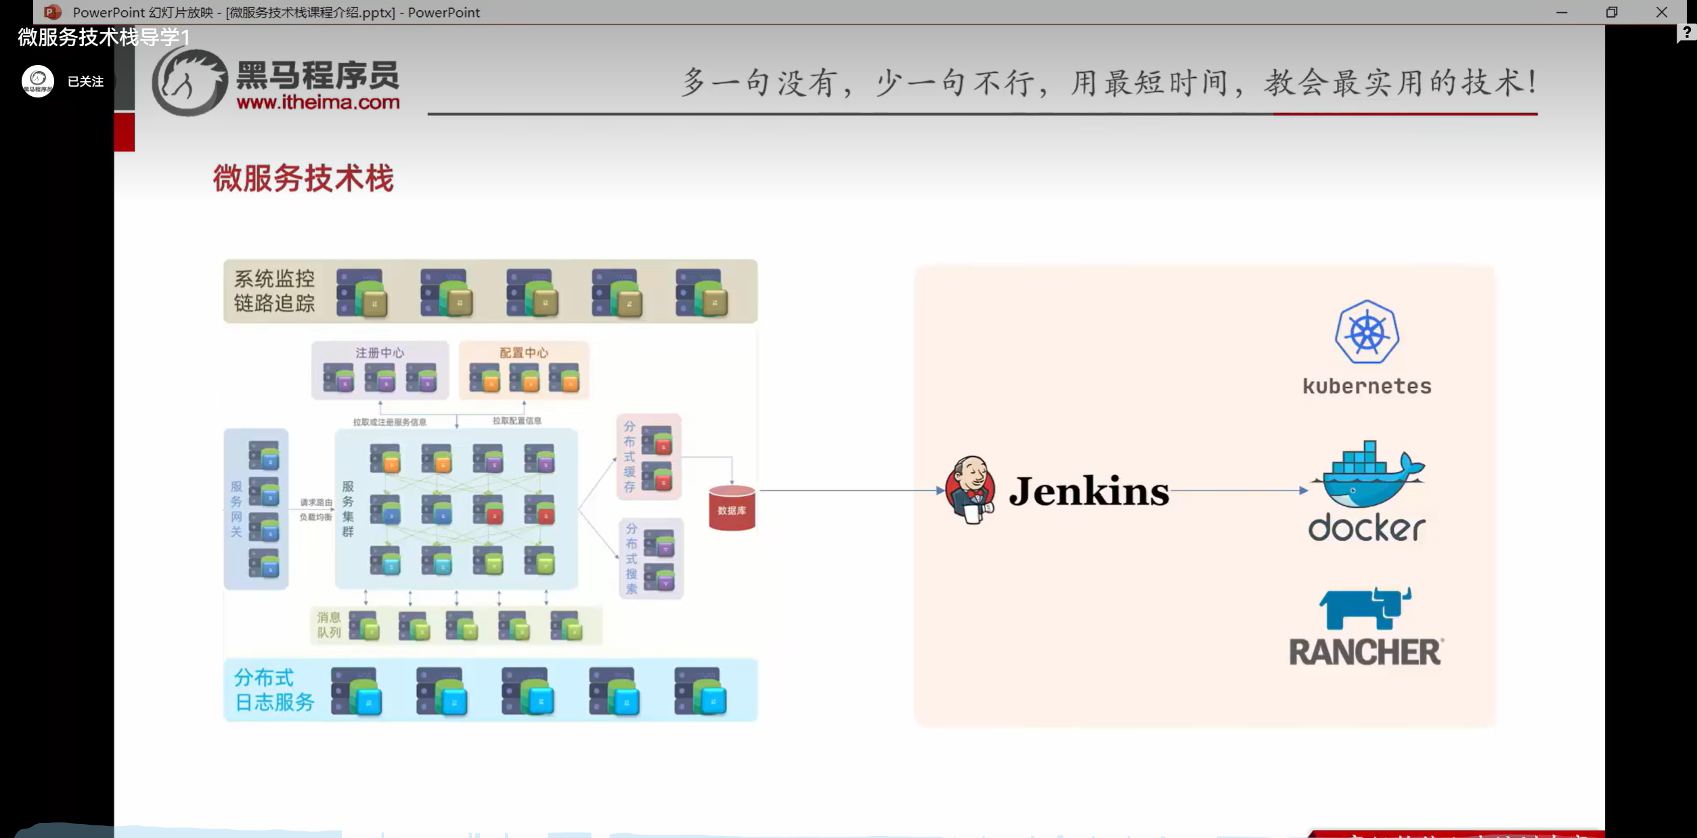The image size is (1697, 838).
Task: Click the 黑马程序员 horse head logo
Action: 189,83
